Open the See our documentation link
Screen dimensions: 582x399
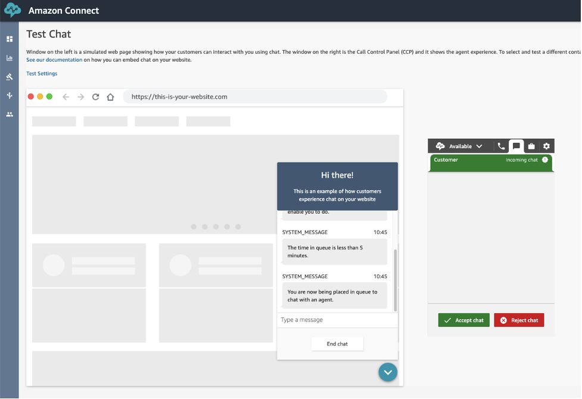(x=54, y=60)
